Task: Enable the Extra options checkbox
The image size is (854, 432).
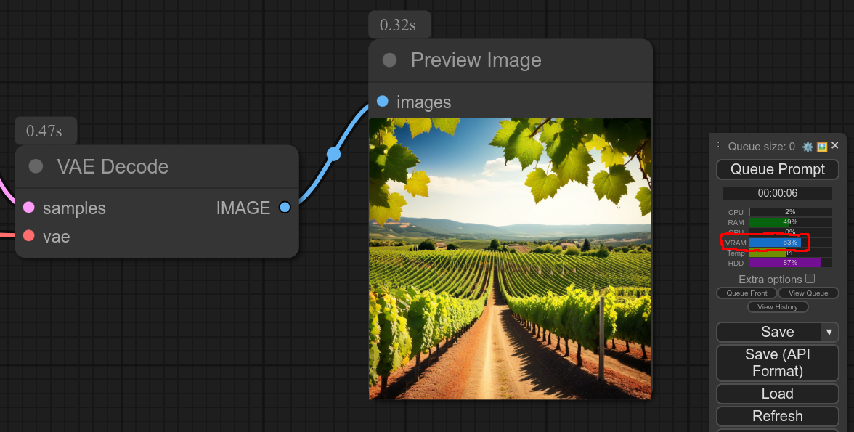Action: point(810,279)
